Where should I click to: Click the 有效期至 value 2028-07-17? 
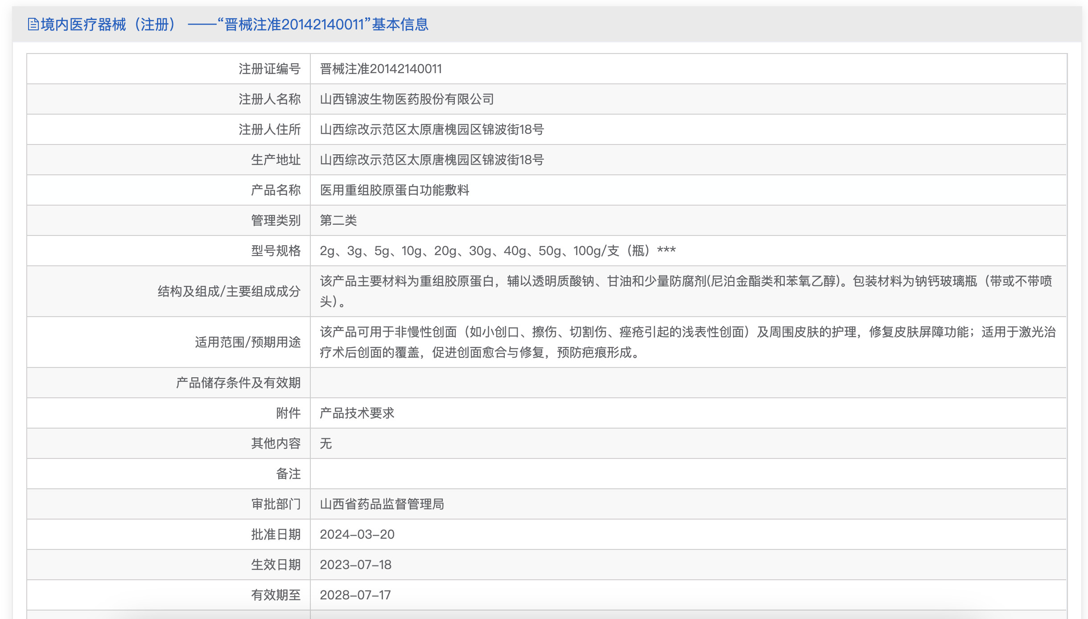coord(355,595)
